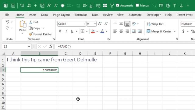
Task: Expand the Copy options arrow
Action: tap(44, 28)
